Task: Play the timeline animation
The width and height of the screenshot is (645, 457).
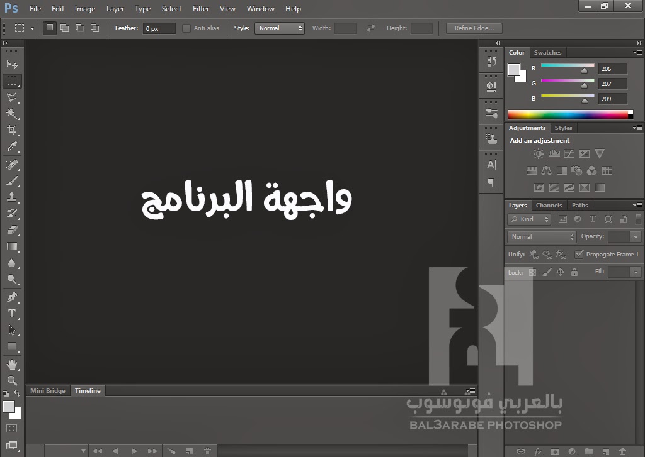Action: pos(134,451)
